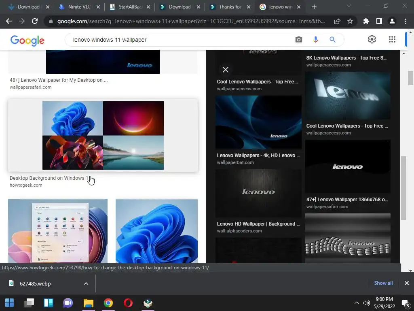The height and width of the screenshot is (311, 414).
Task: Open the Chrome three-dot menu
Action: pos(405,21)
